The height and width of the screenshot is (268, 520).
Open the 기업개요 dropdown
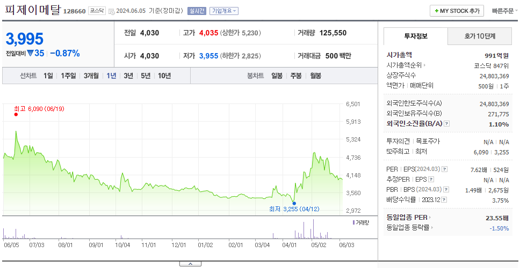pyautogui.click(x=224, y=11)
